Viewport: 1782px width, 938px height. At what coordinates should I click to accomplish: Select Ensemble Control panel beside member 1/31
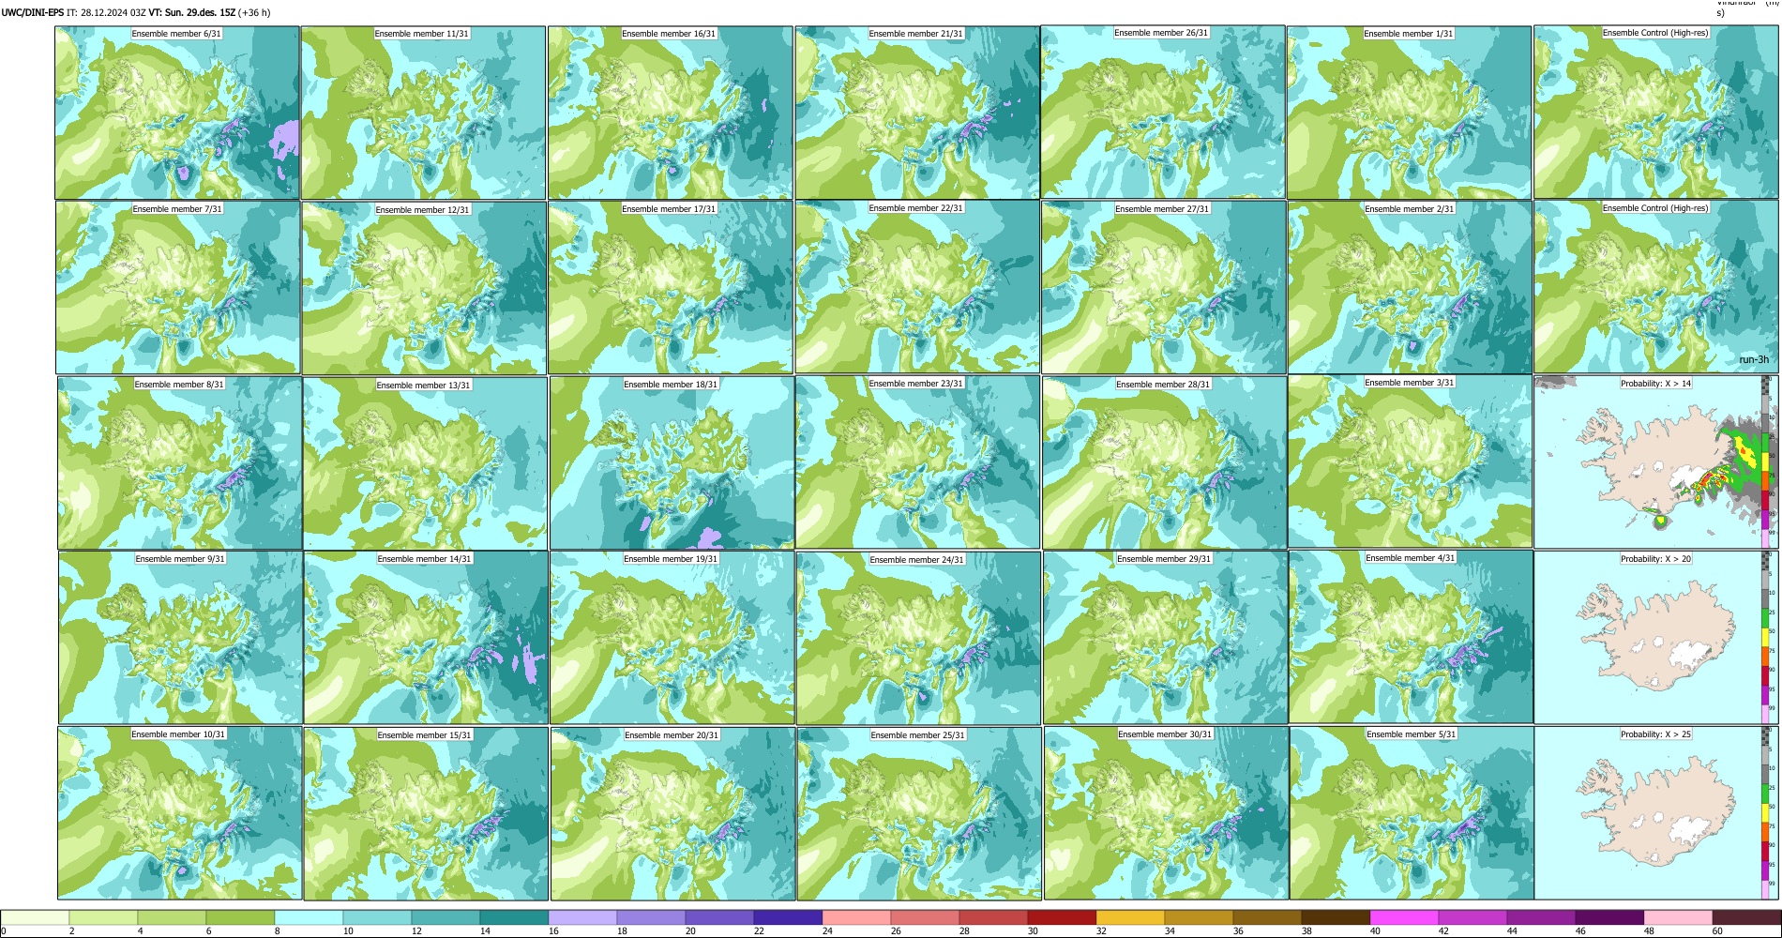[x=1655, y=112]
